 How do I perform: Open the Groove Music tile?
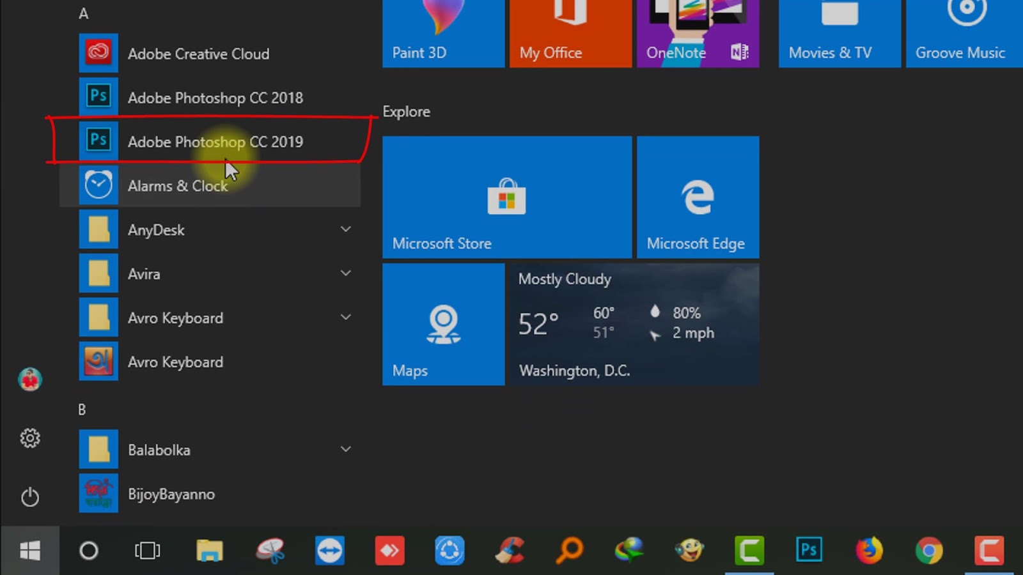click(x=964, y=33)
